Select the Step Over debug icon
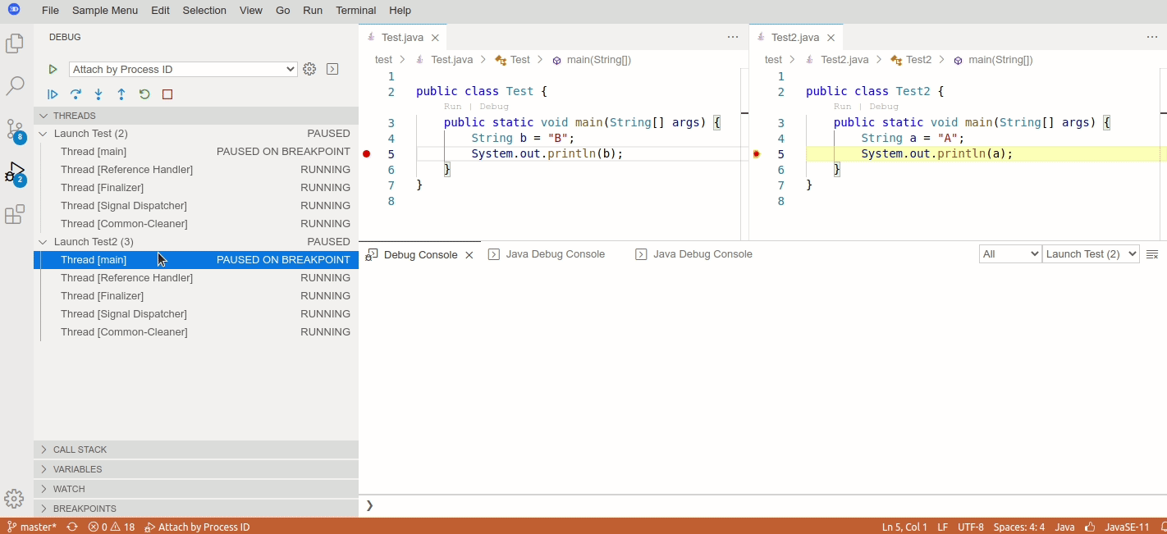The height and width of the screenshot is (534, 1167). pos(76,94)
